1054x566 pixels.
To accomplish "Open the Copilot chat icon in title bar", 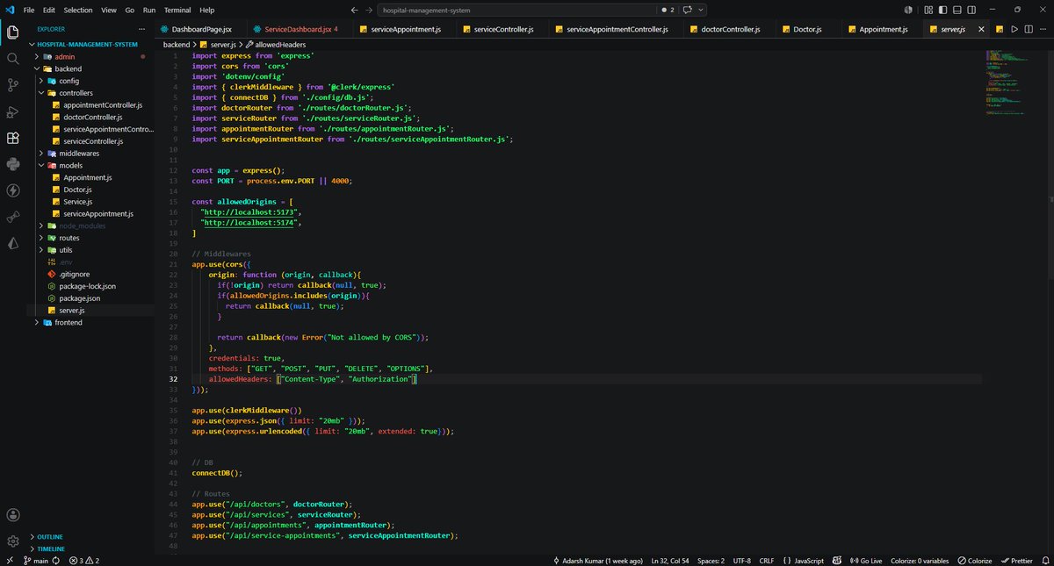I will click(688, 10).
